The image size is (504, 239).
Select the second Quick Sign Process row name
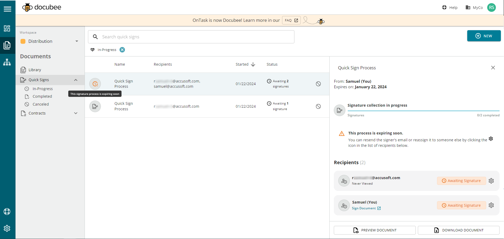click(x=124, y=106)
